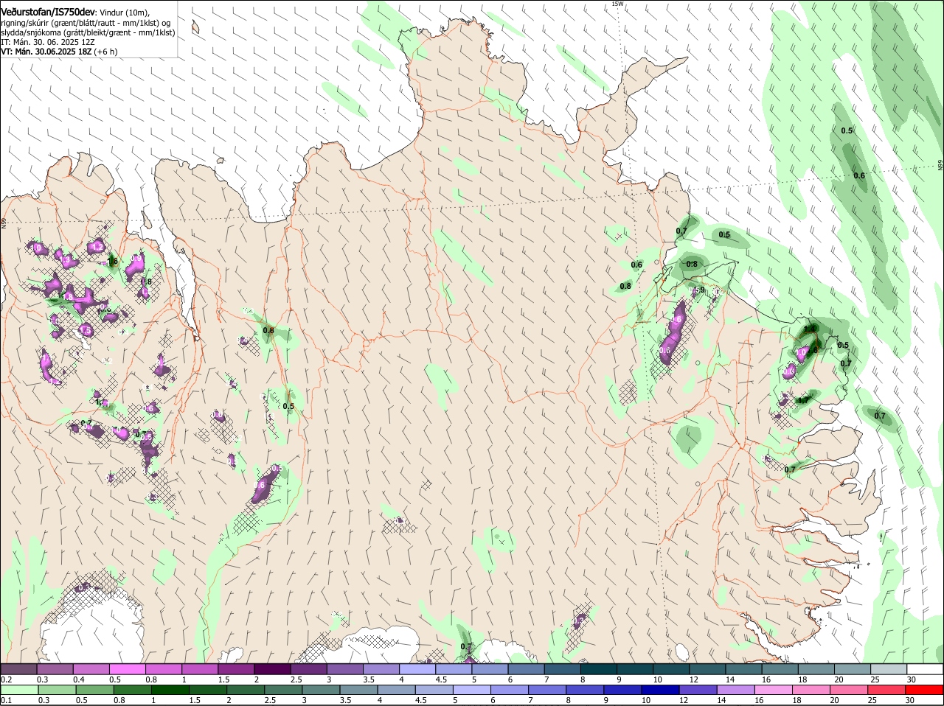The width and height of the screenshot is (944, 706).
Task: Pick the lower legend violet 14 swatch
Action: pyautogui.click(x=737, y=690)
